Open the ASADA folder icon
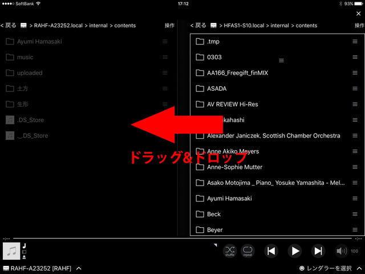Image resolution: width=365 pixels, height=274 pixels. point(200,88)
